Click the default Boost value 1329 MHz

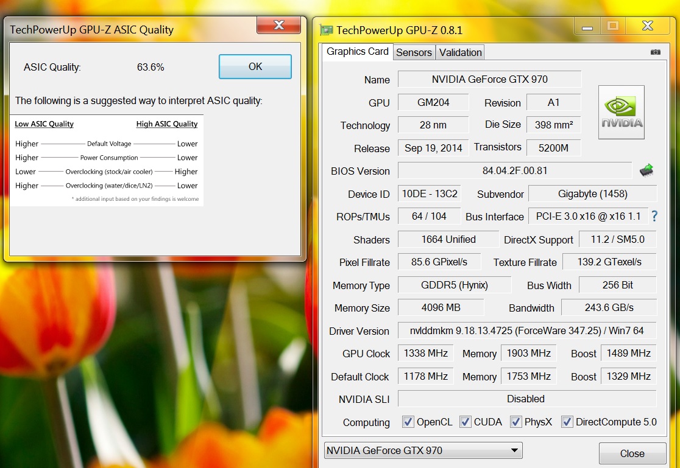628,376
